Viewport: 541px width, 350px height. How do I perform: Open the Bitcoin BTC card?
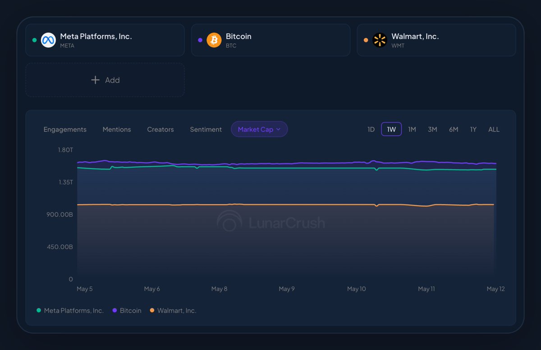tap(270, 40)
